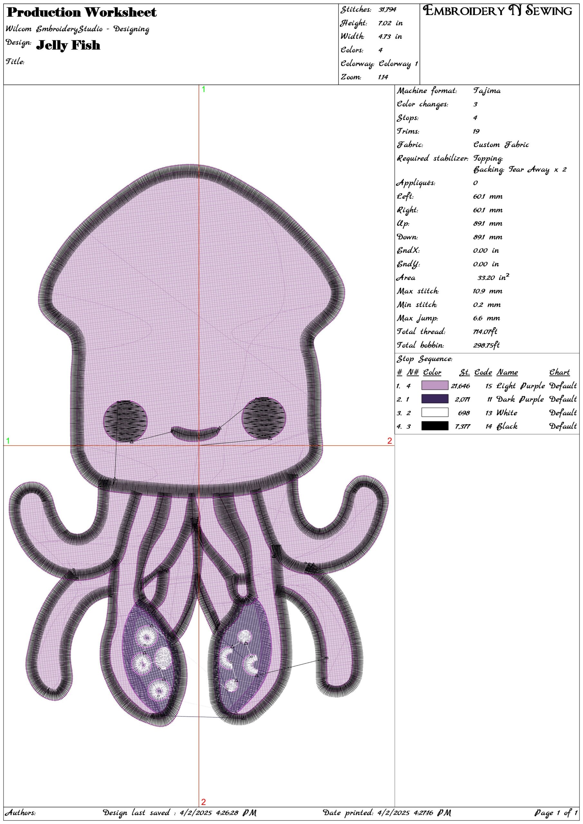The height and width of the screenshot is (824, 583).
Task: Click the Design last saved timestamp
Action: [180, 812]
